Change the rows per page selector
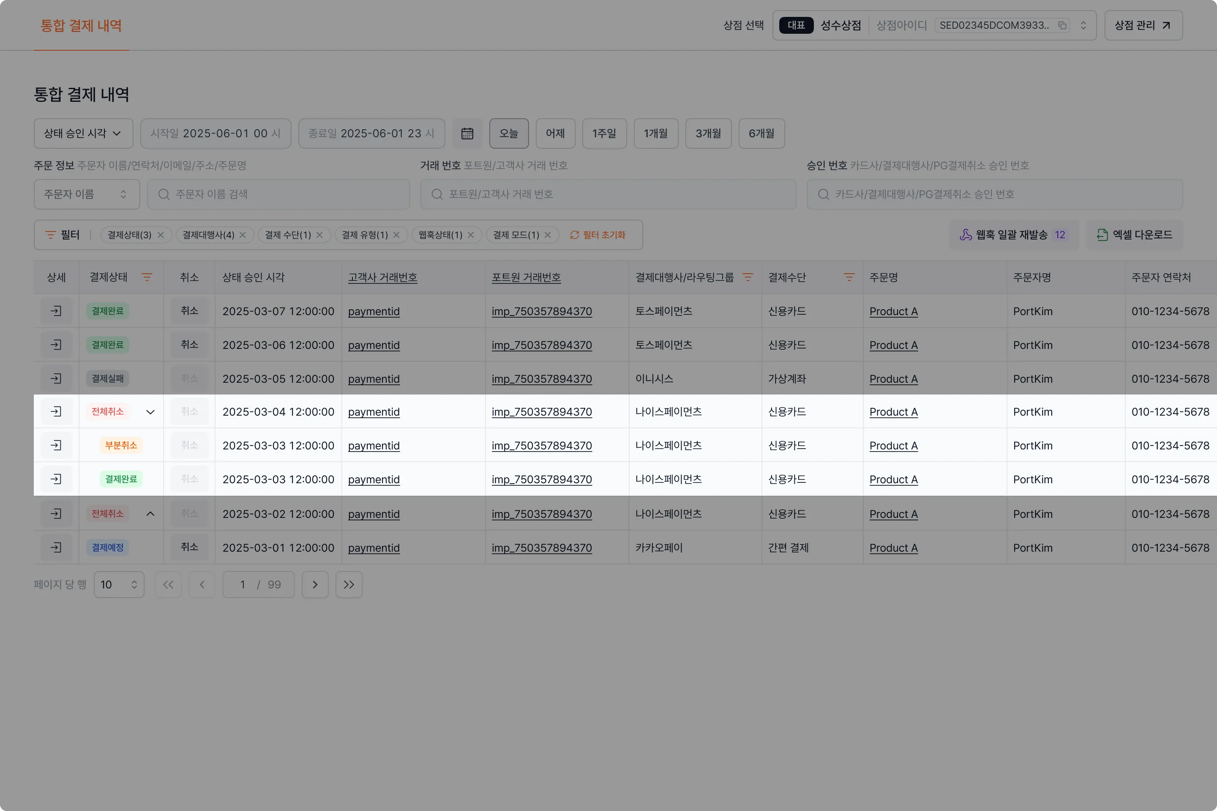 [x=119, y=585]
